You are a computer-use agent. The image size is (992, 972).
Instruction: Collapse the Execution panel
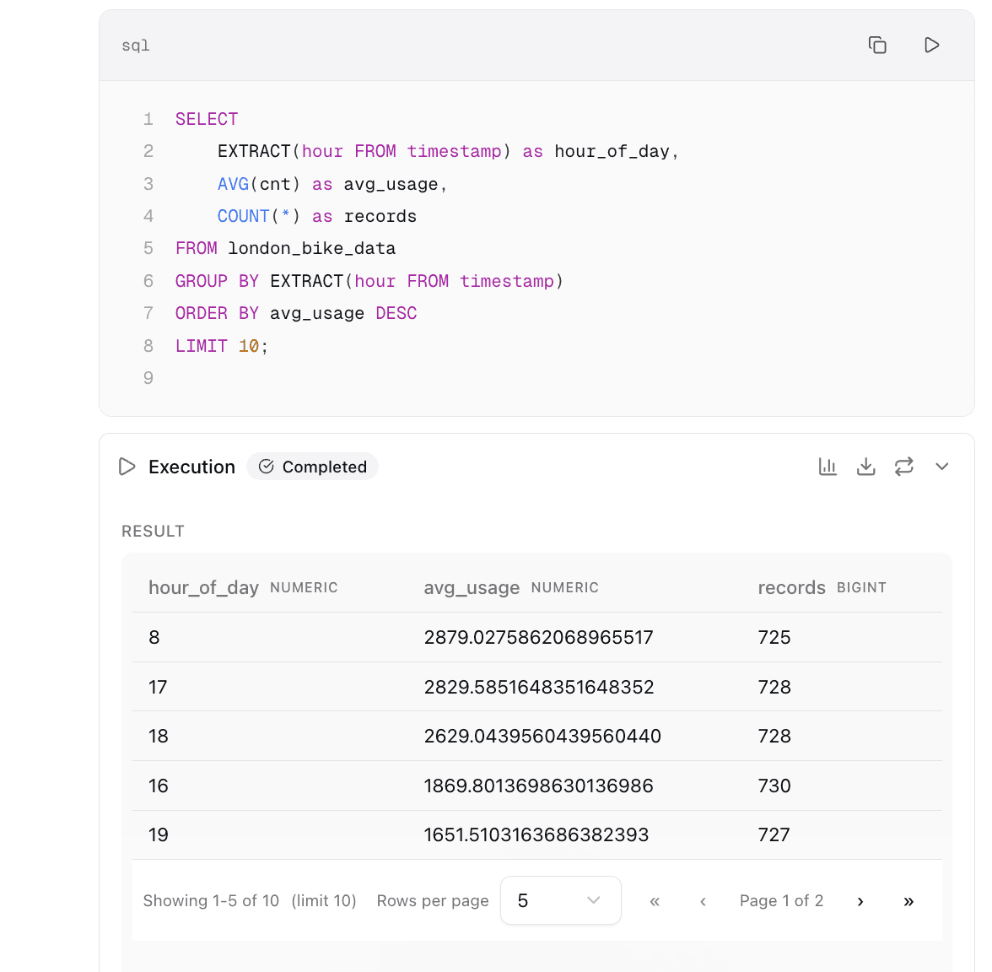click(941, 466)
